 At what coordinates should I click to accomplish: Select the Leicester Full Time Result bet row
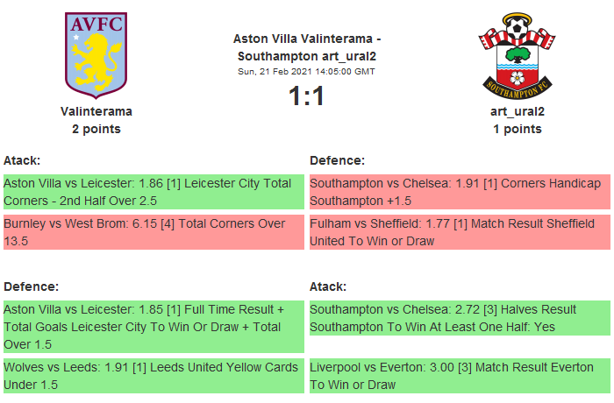153,327
